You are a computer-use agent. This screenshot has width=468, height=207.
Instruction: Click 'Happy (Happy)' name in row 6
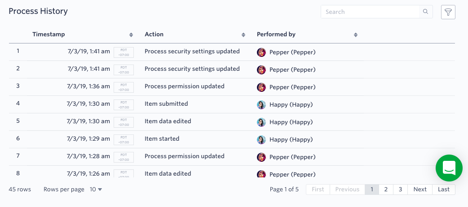point(291,140)
